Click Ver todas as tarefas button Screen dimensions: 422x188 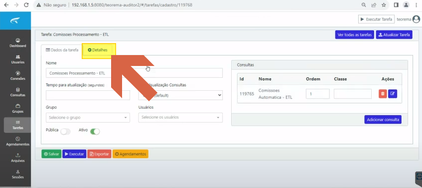pos(354,35)
